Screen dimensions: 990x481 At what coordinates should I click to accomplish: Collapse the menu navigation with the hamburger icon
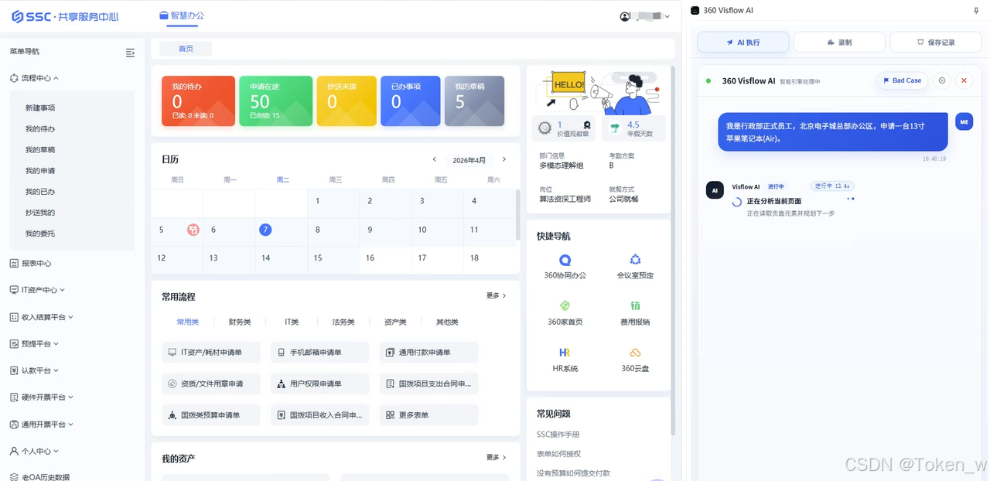(130, 53)
